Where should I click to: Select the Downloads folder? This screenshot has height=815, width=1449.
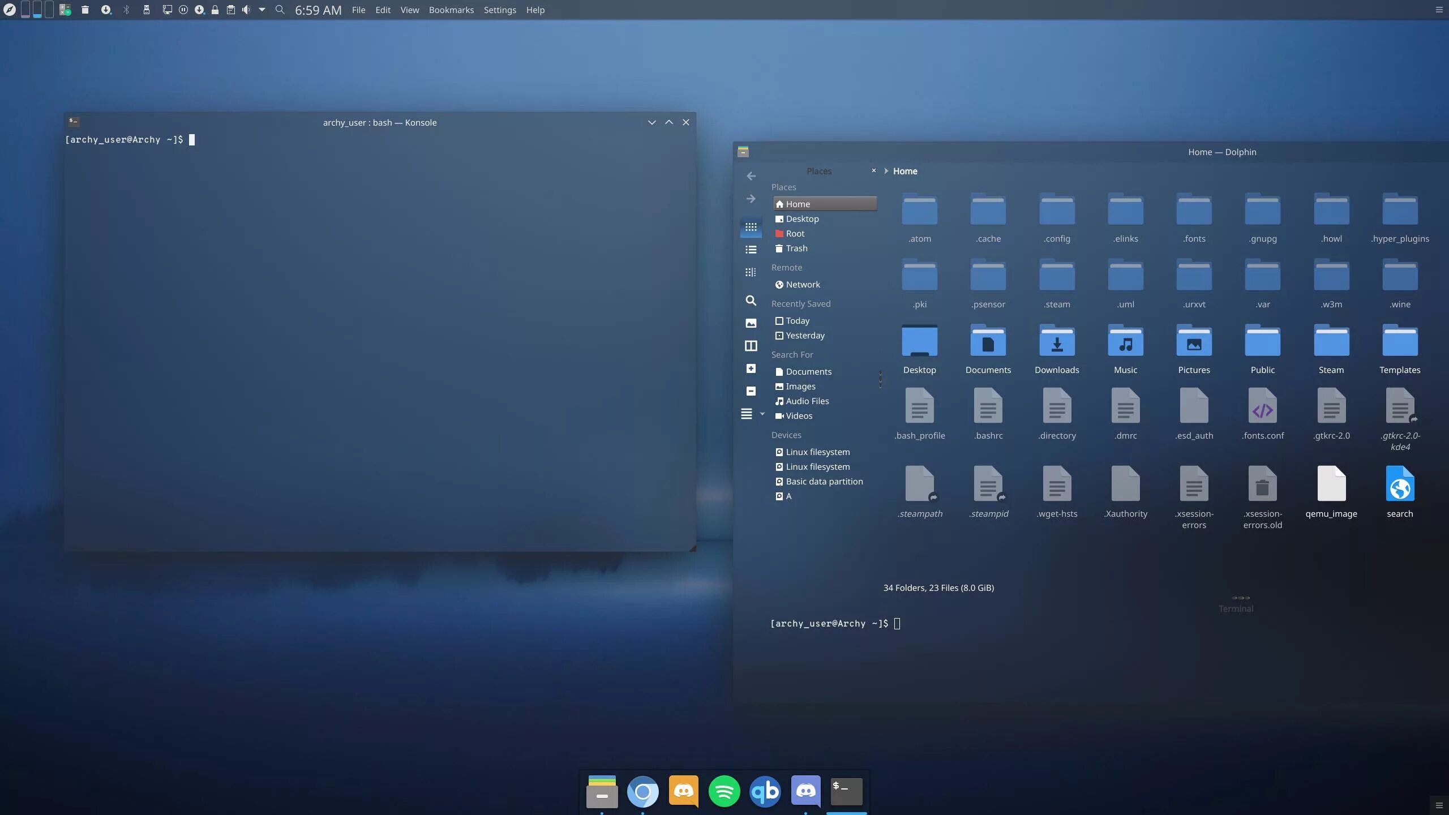1057,349
